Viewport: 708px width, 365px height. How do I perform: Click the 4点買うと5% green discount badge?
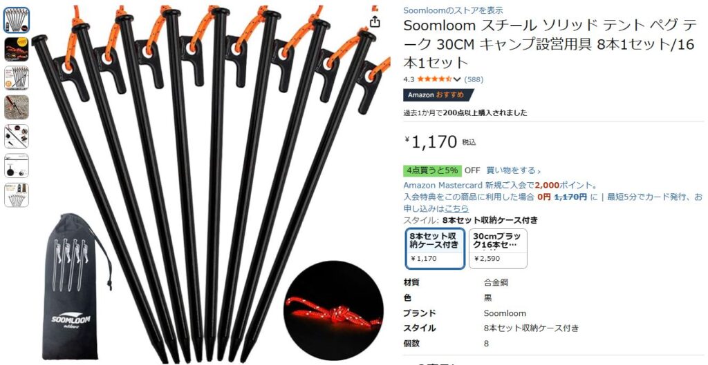pos(432,171)
